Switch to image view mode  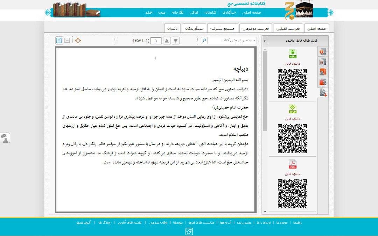pyautogui.click(x=67, y=41)
